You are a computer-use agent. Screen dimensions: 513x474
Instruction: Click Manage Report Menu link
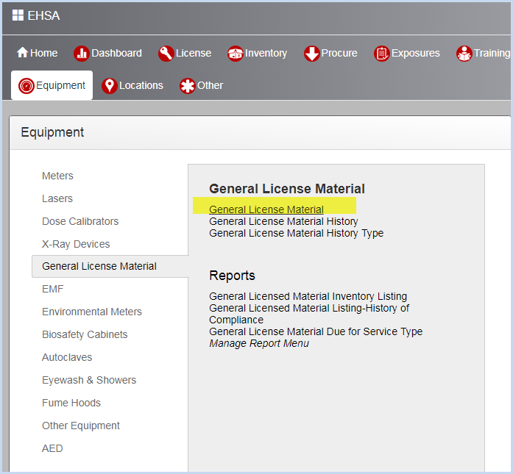(259, 343)
